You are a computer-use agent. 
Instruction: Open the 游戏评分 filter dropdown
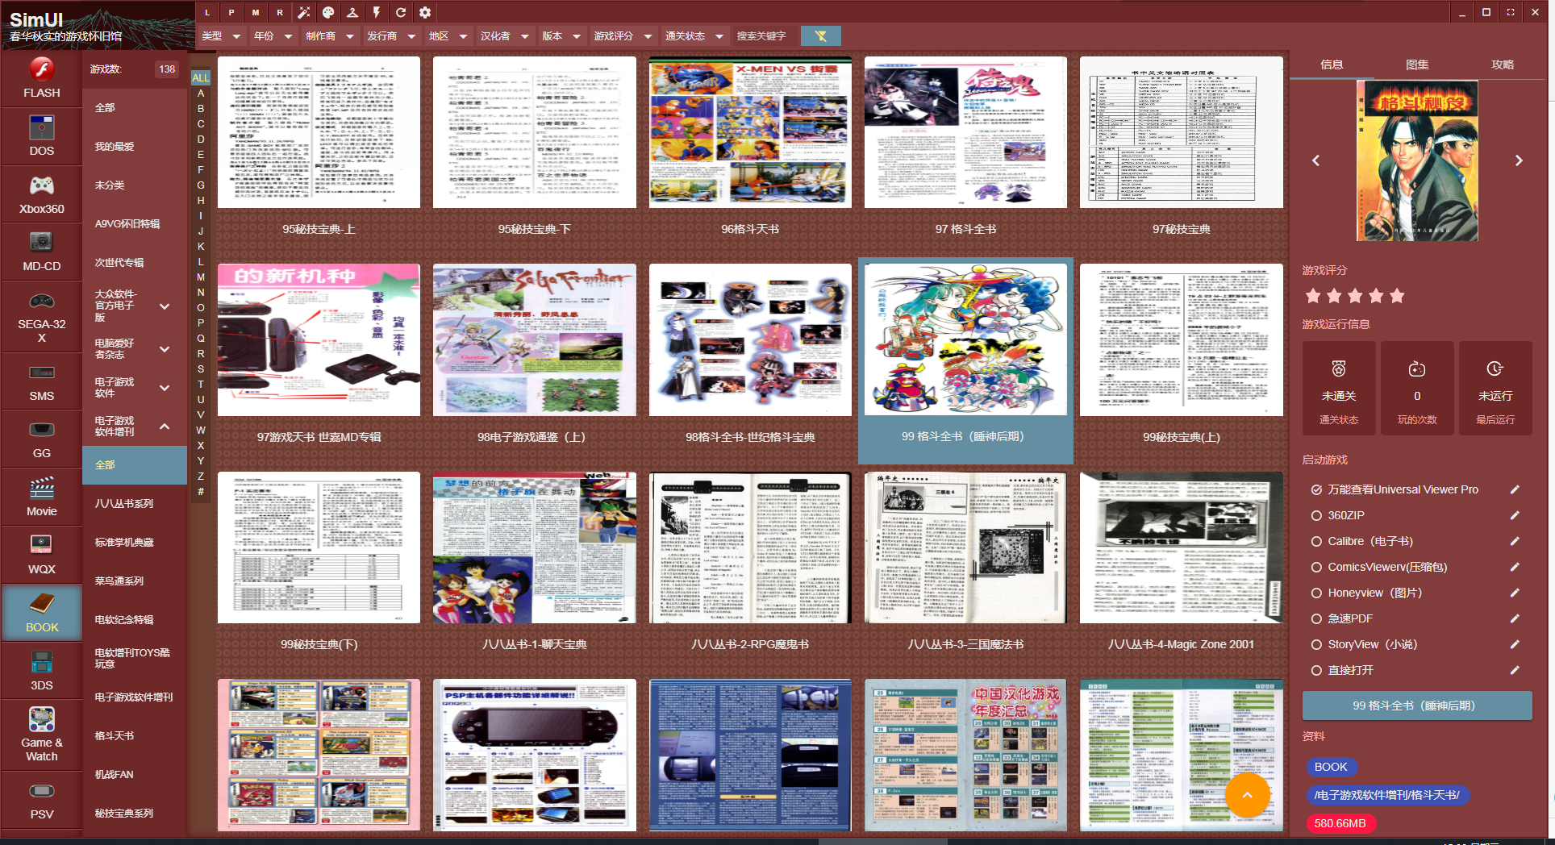[623, 35]
